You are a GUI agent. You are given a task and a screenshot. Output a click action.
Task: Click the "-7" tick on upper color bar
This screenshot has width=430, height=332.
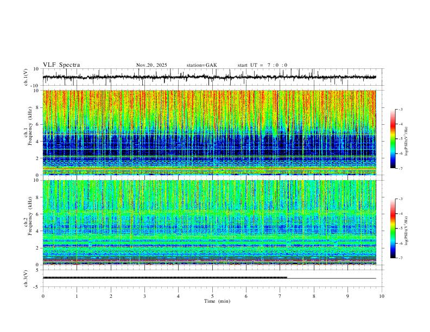pyautogui.click(x=400, y=169)
